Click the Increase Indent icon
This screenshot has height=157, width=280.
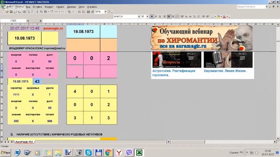207,17
